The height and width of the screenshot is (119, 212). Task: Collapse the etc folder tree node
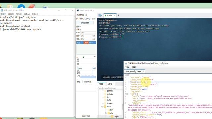tap(106, 113)
